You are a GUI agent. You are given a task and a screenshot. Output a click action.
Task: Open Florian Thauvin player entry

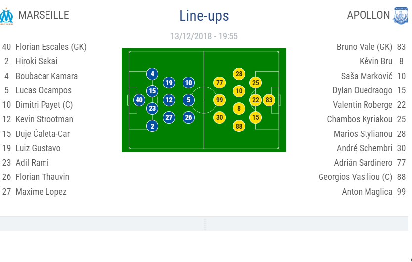pyautogui.click(x=43, y=177)
